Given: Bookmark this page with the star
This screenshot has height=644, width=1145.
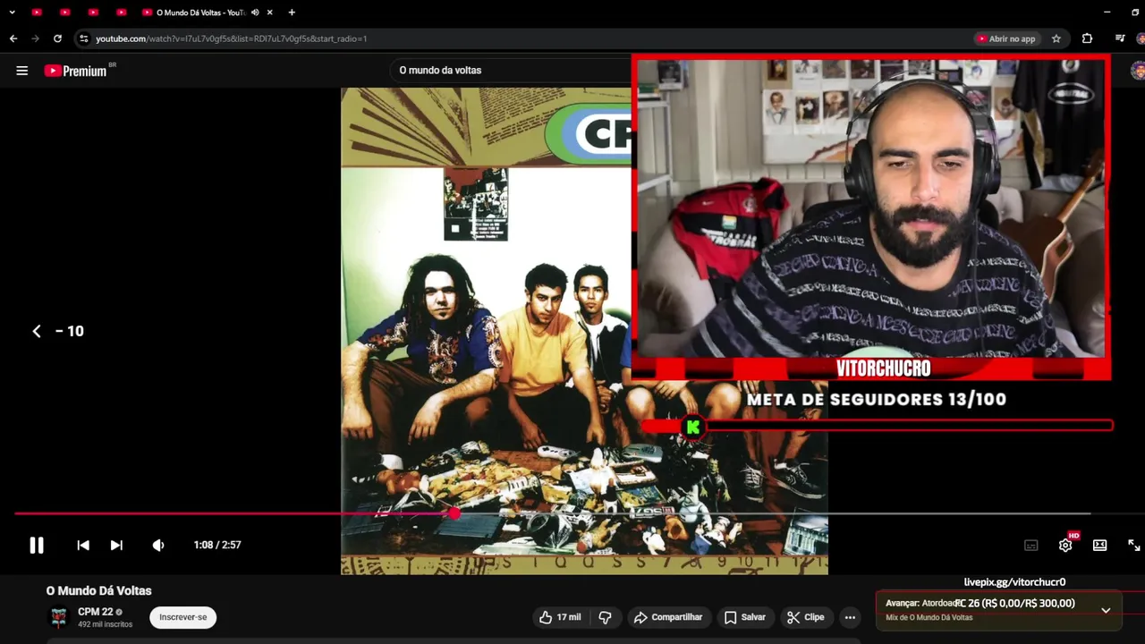Looking at the screenshot, I should [1056, 38].
